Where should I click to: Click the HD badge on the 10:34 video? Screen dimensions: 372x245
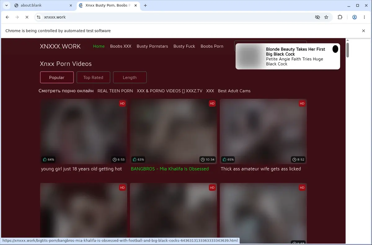(212, 104)
